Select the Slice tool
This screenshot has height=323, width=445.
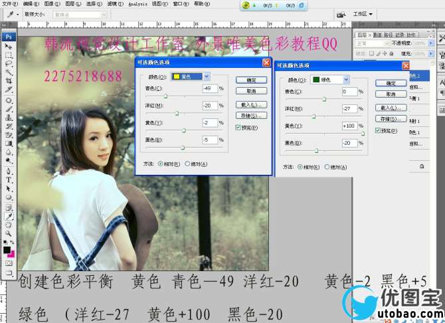click(9, 89)
